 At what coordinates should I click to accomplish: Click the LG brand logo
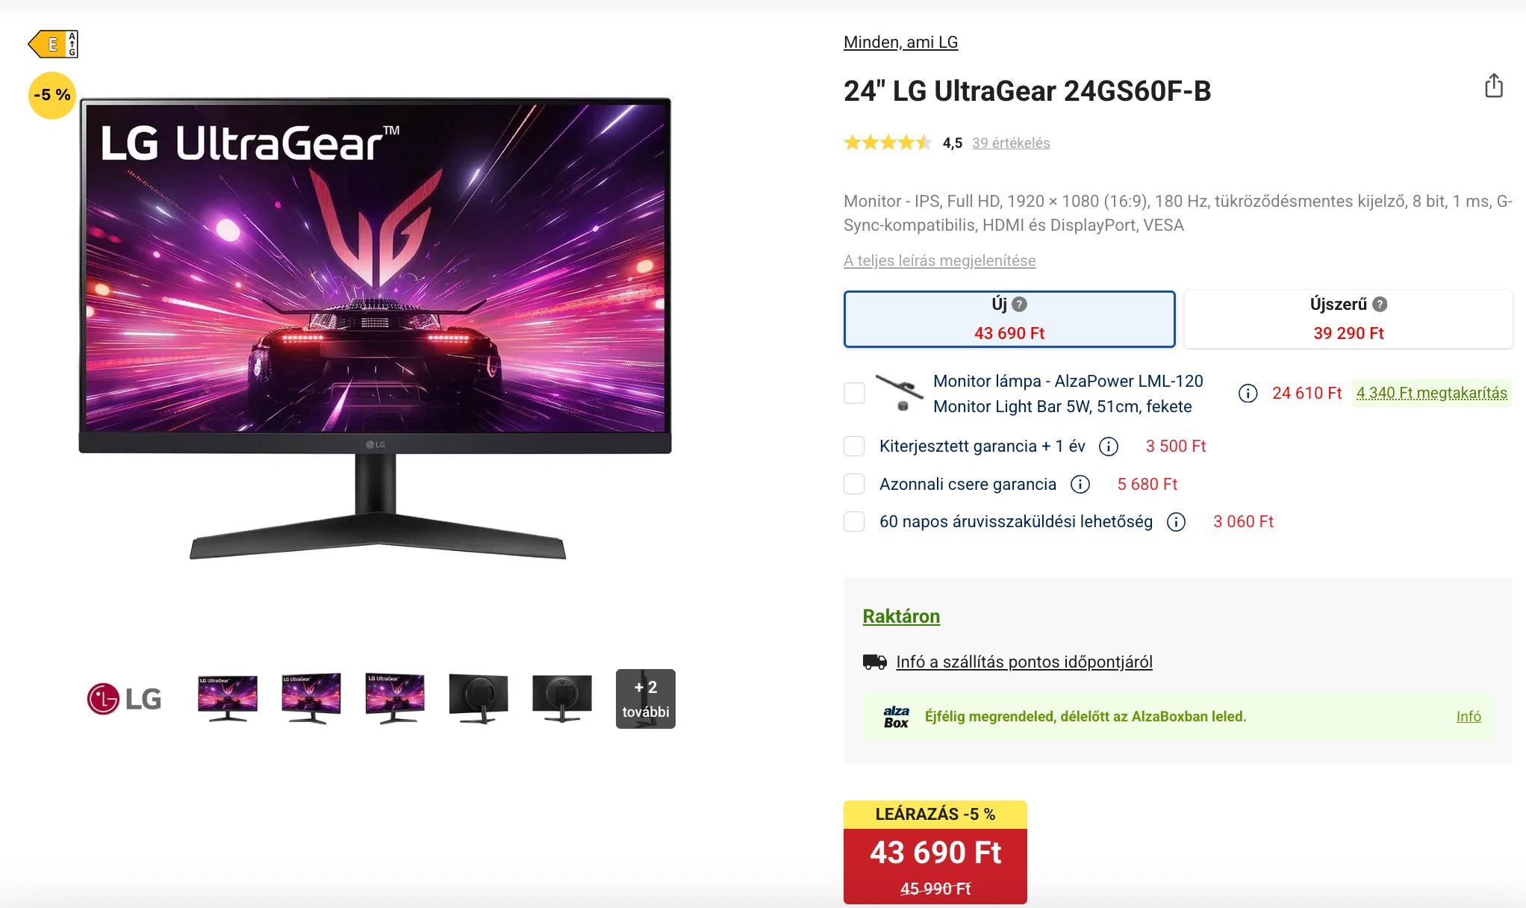[x=124, y=699]
